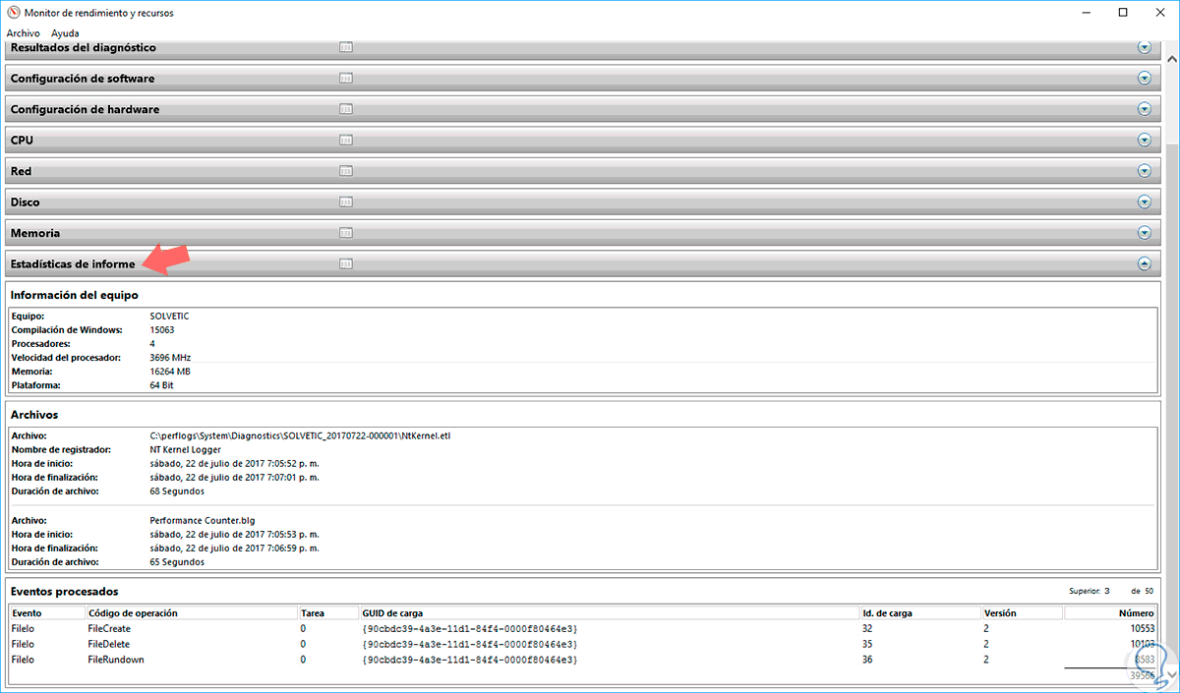The width and height of the screenshot is (1180, 693).
Task: Maximize the Monitor de rendimiento window
Action: (1122, 12)
